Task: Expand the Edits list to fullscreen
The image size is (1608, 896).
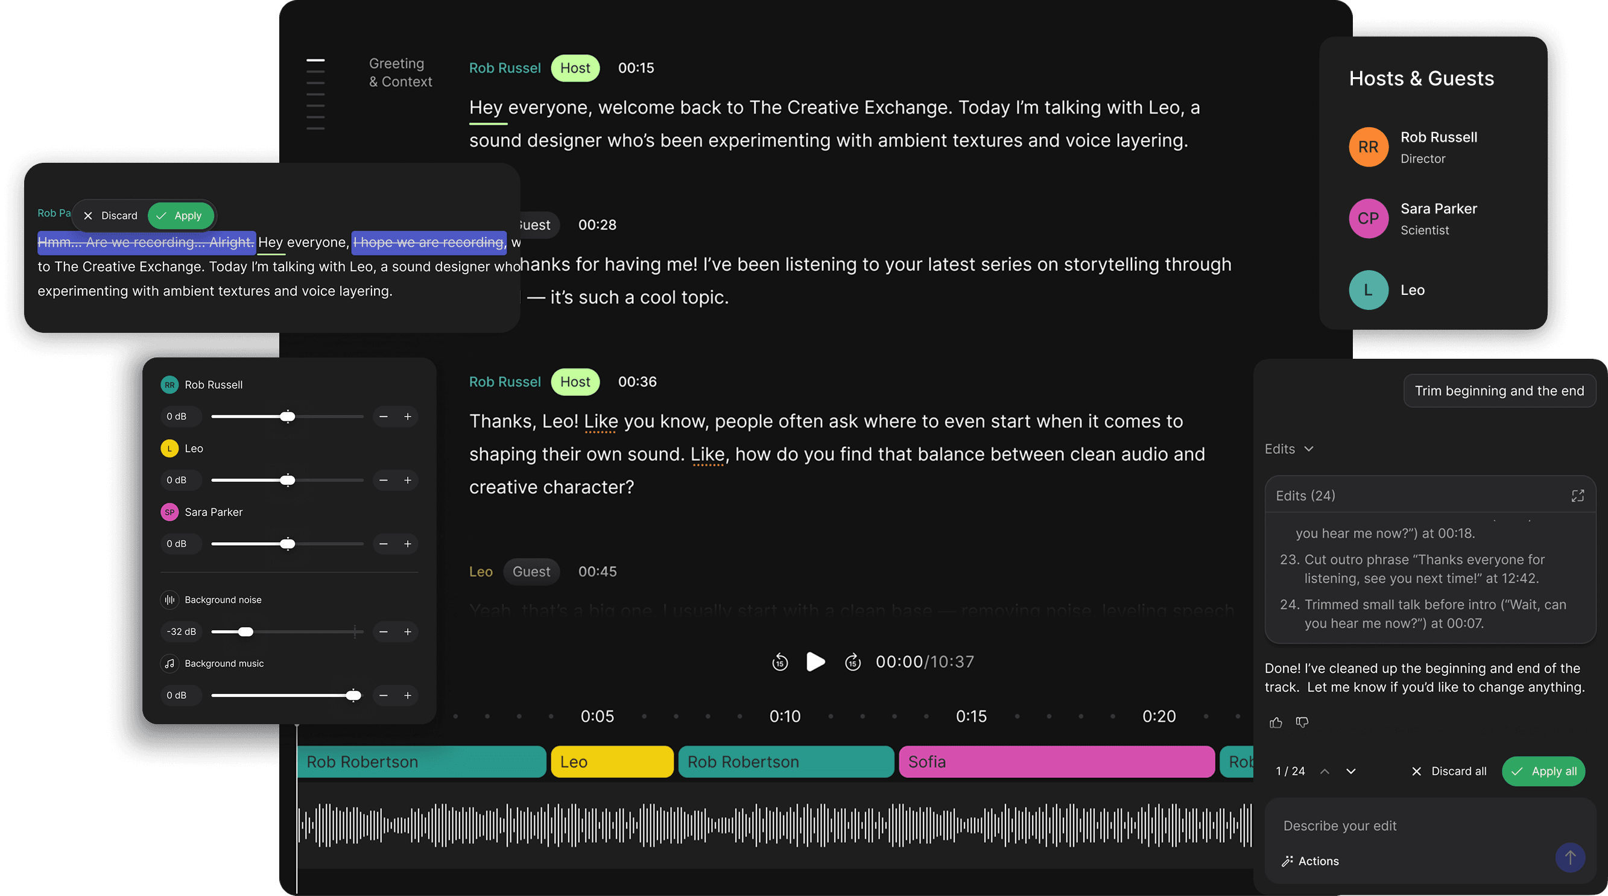Action: point(1578,496)
